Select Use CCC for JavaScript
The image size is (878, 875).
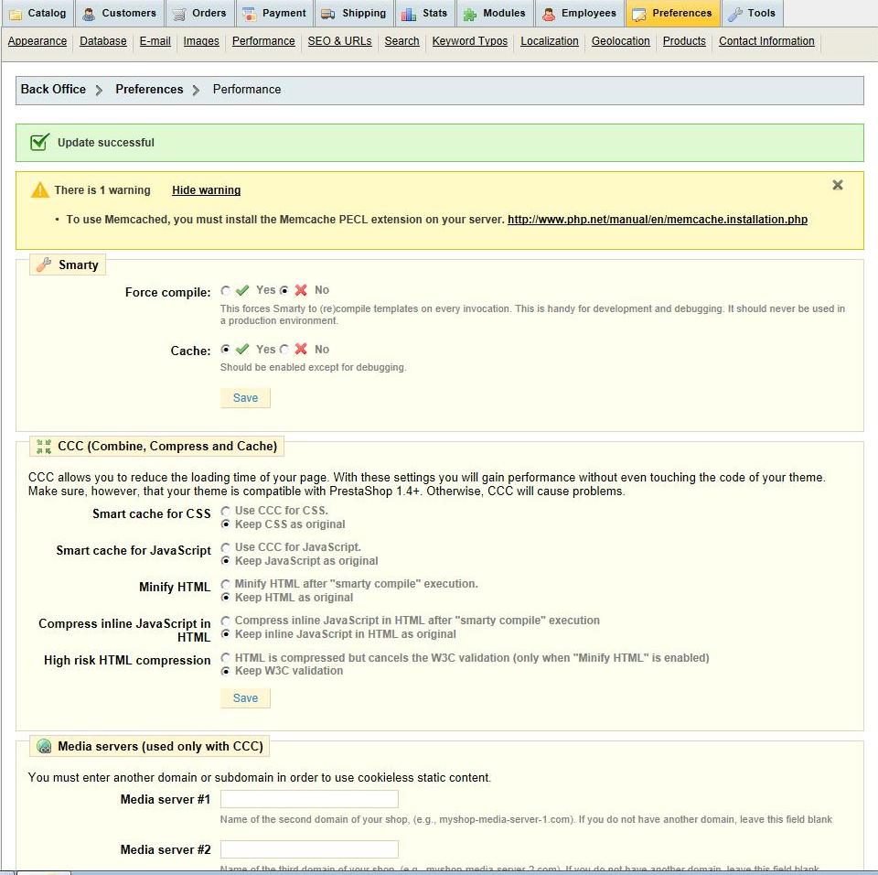[225, 547]
